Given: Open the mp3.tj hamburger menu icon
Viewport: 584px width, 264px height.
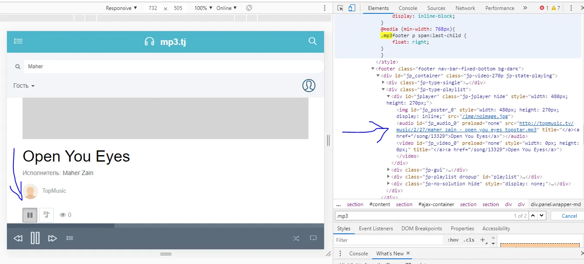Looking at the screenshot, I should (18, 41).
